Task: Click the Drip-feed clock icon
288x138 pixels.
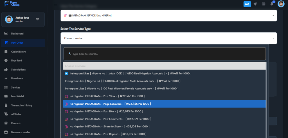Action: (x=6, y=60)
